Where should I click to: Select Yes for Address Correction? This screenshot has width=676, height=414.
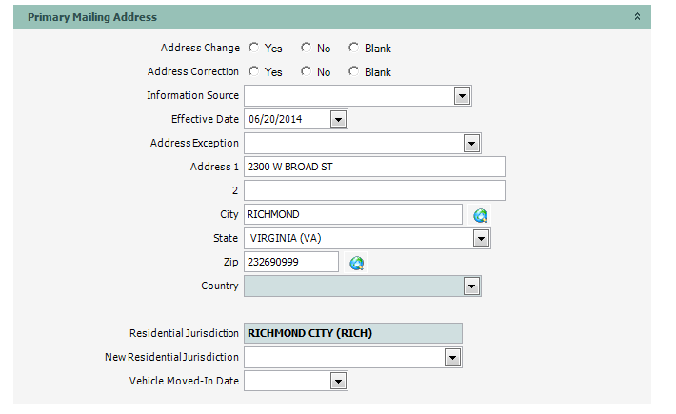tap(254, 71)
